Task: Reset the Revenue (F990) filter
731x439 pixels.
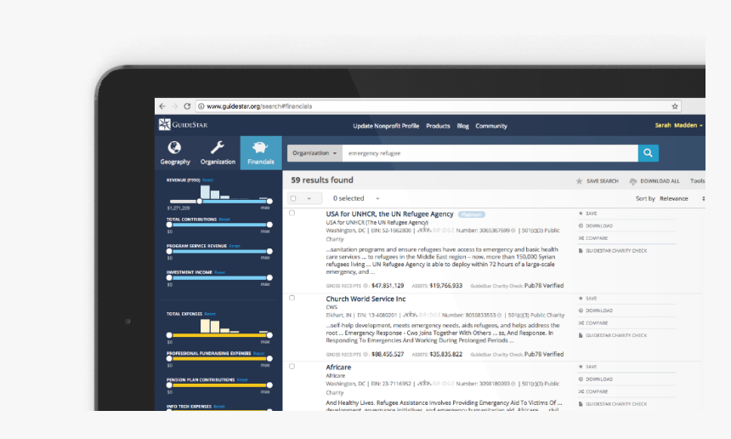Action: pyautogui.click(x=207, y=180)
